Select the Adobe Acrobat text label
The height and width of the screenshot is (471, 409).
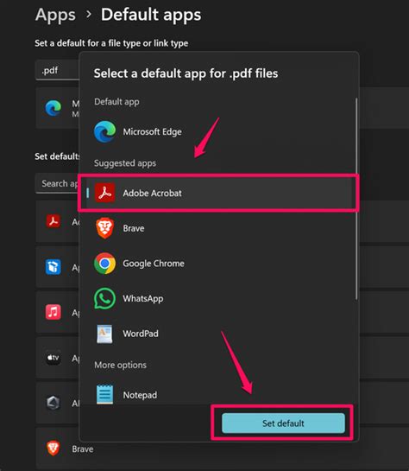coord(153,193)
